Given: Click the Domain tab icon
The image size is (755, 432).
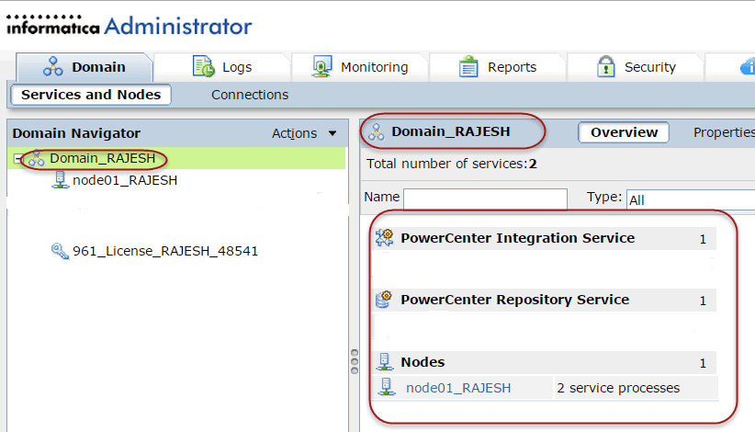Looking at the screenshot, I should coord(52,66).
